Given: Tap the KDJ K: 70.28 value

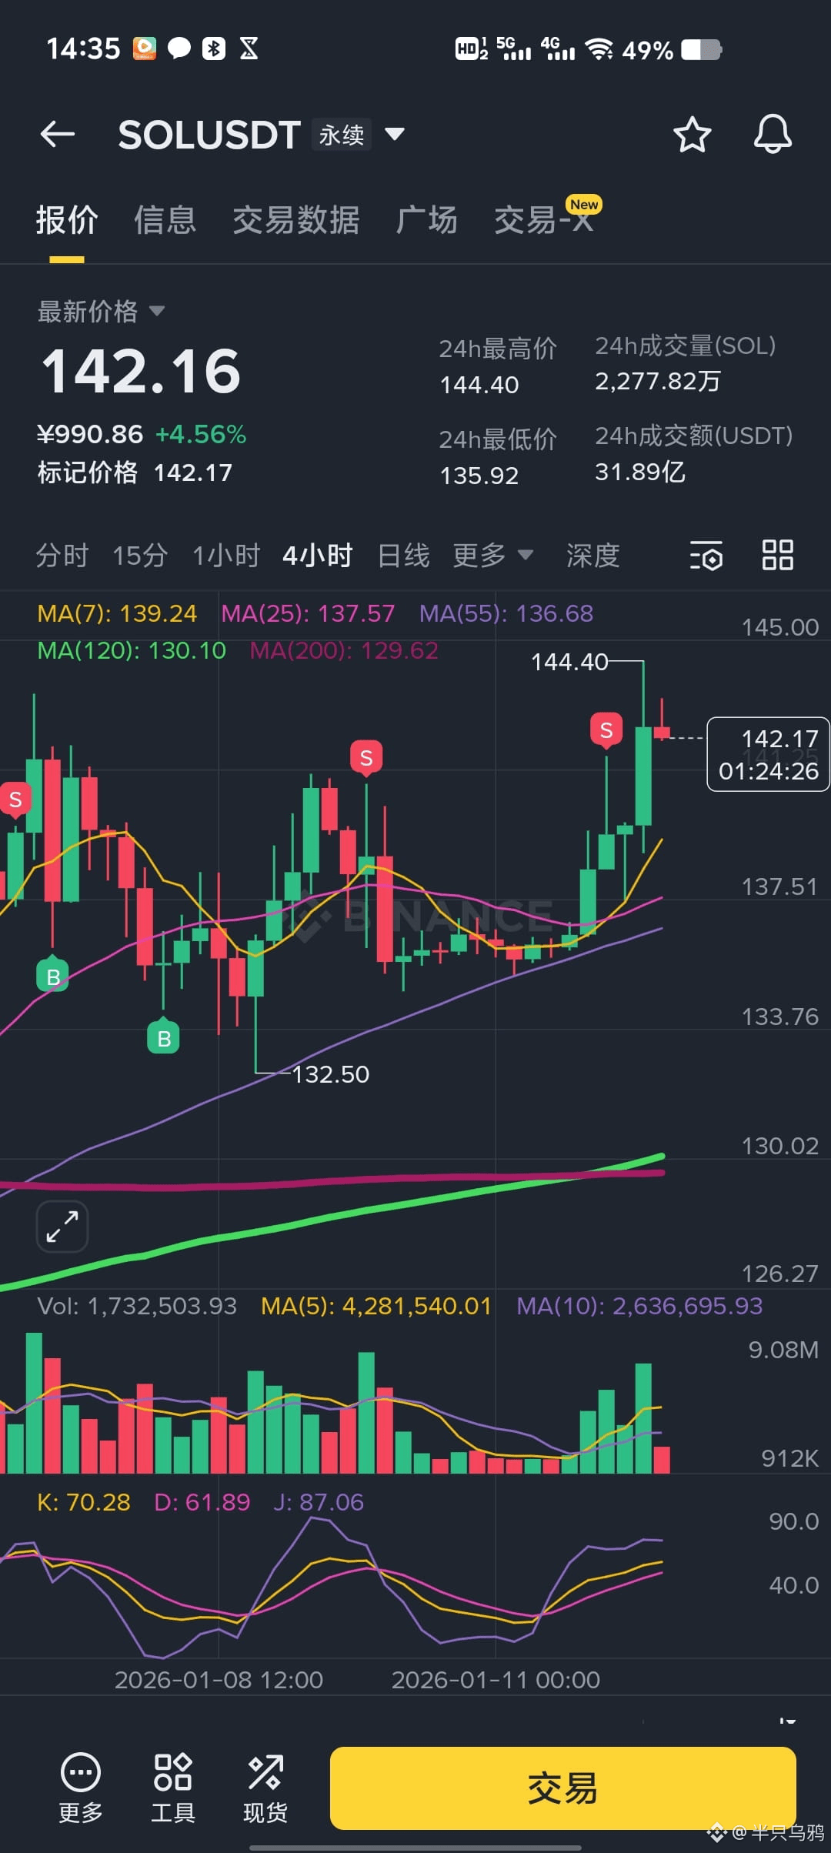Looking at the screenshot, I should [84, 1502].
